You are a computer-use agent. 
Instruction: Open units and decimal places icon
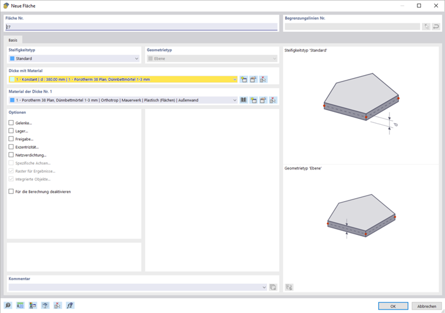(x=20, y=305)
